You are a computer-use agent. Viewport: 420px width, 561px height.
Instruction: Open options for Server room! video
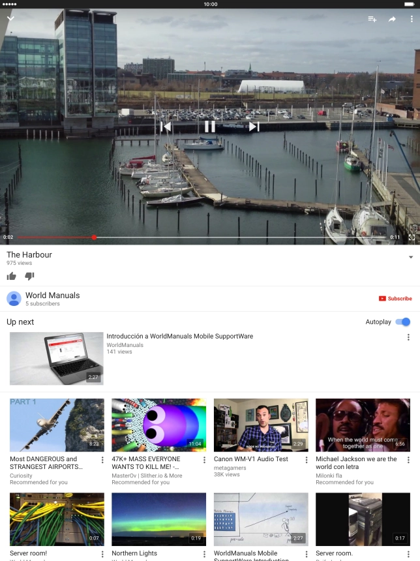tap(102, 554)
